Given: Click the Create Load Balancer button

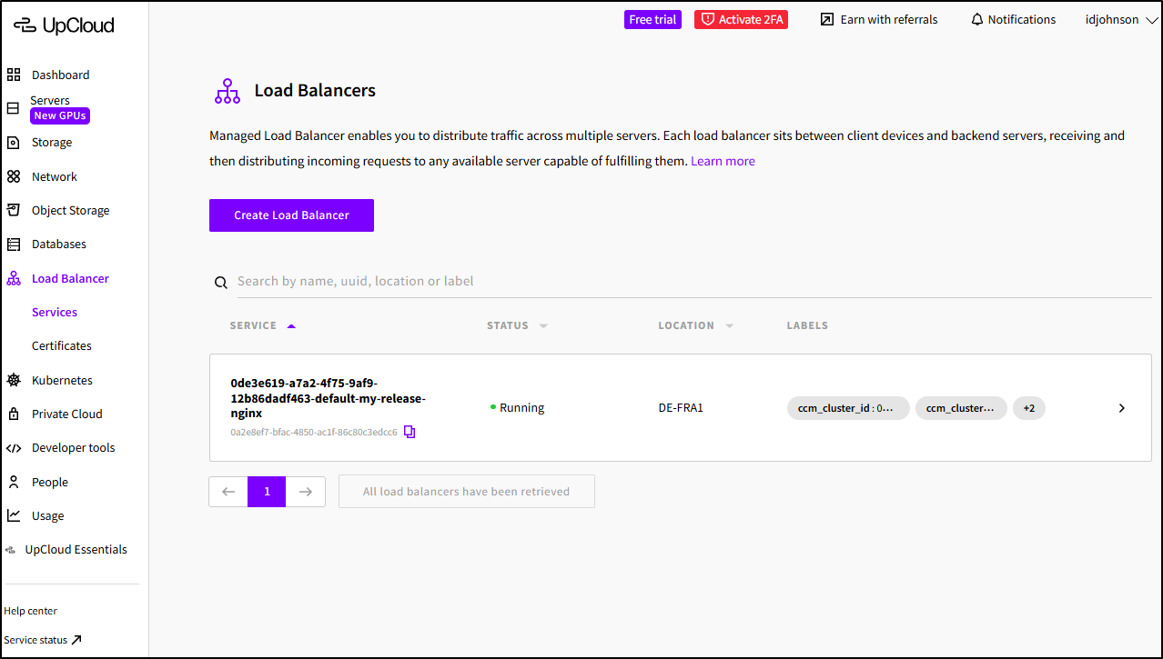Looking at the screenshot, I should 291,215.
